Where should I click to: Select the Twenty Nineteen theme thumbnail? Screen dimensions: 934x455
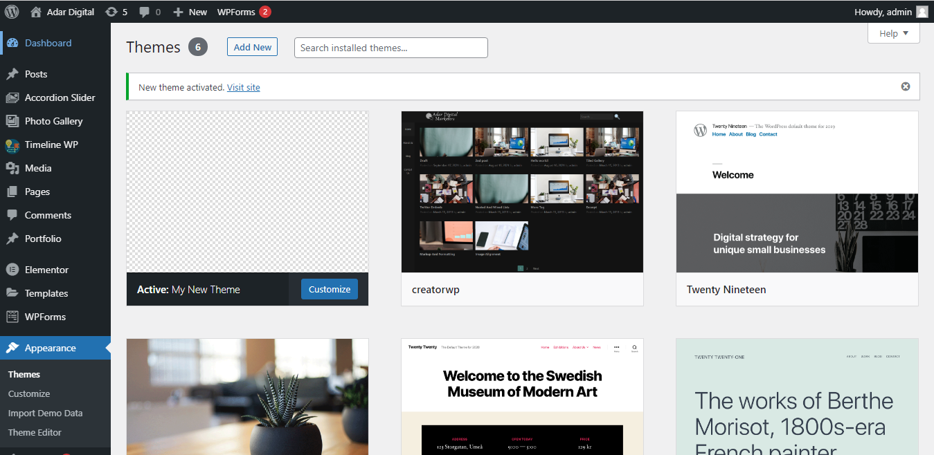point(797,192)
